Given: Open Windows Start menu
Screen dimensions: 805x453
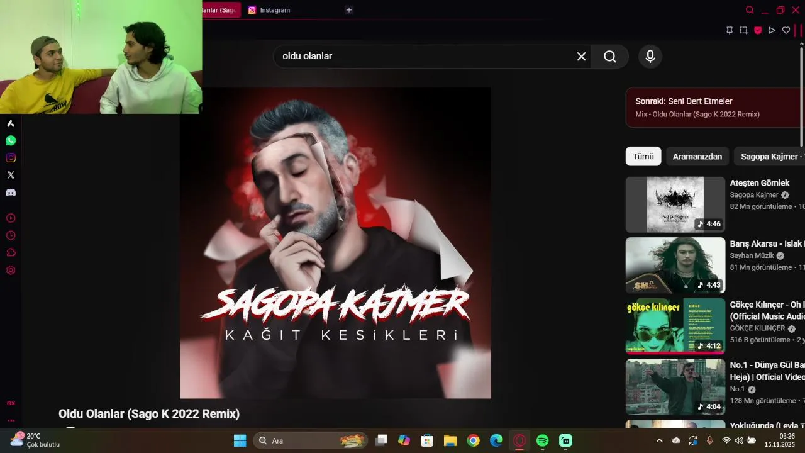Looking at the screenshot, I should click(240, 440).
